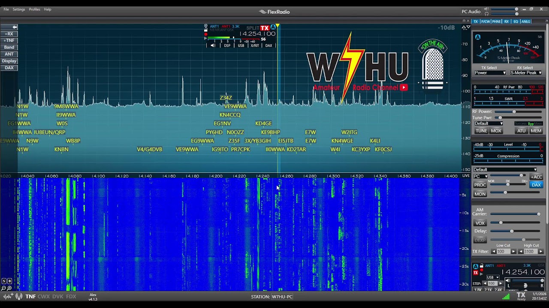Toggle the +ACC input button
The image size is (549, 308).
click(x=536, y=177)
